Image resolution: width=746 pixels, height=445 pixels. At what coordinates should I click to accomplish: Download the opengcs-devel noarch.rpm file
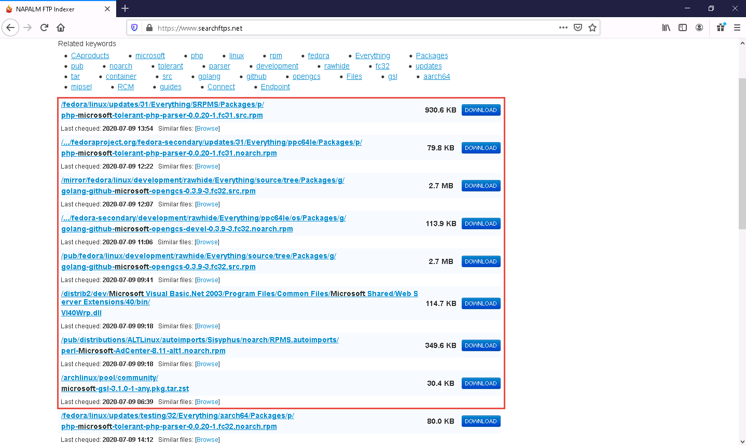coord(481,224)
